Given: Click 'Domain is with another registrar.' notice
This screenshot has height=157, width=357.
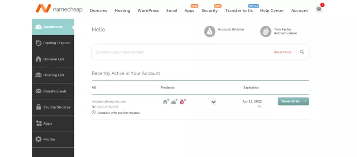Looking at the screenshot, I should pyautogui.click(x=119, y=113).
